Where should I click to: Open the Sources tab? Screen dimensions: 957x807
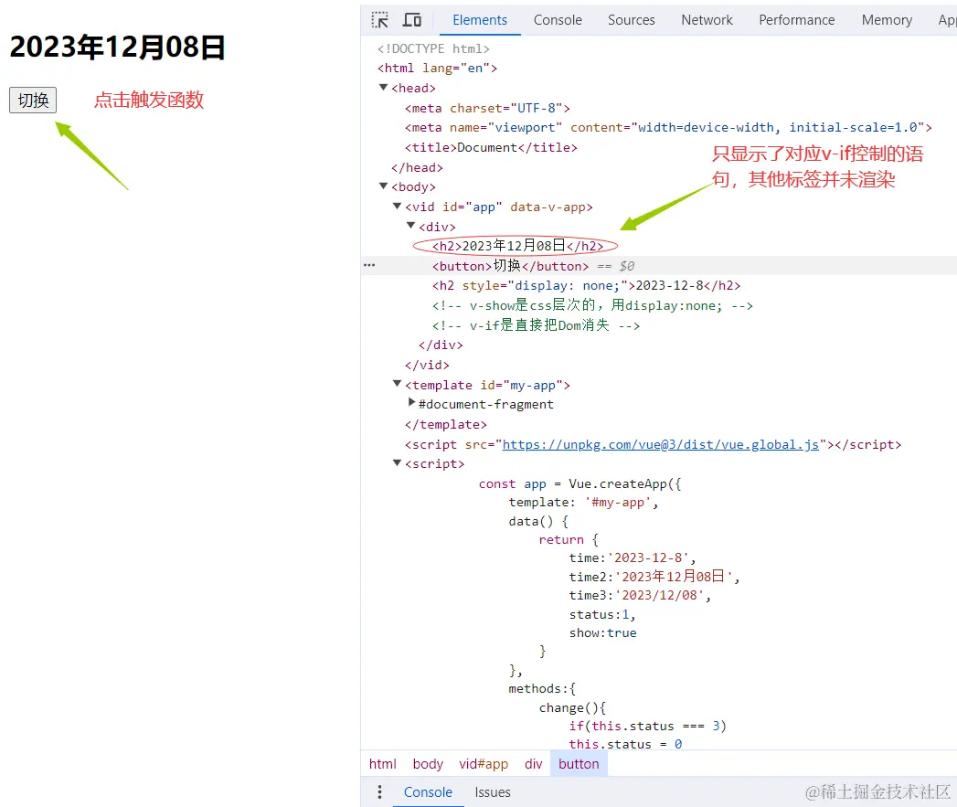(631, 20)
